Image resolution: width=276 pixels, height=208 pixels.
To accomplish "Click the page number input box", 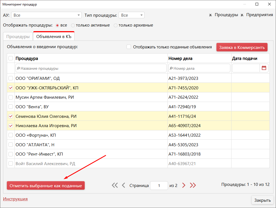I will pyautogui.click(x=159, y=186).
